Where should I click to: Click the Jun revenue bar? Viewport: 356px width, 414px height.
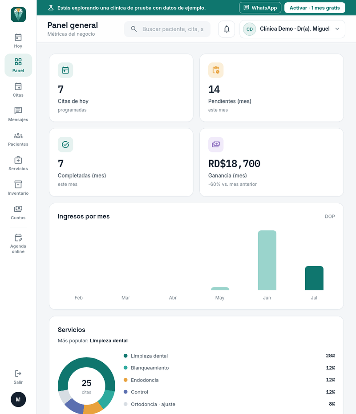coord(267,260)
